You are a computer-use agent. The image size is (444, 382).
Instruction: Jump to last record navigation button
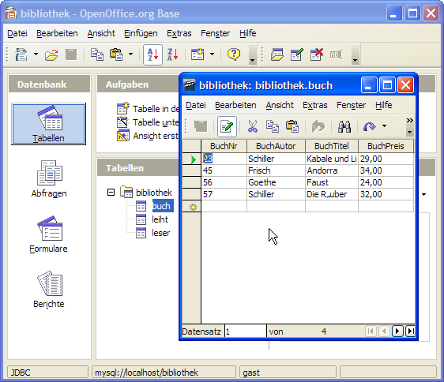(410, 331)
